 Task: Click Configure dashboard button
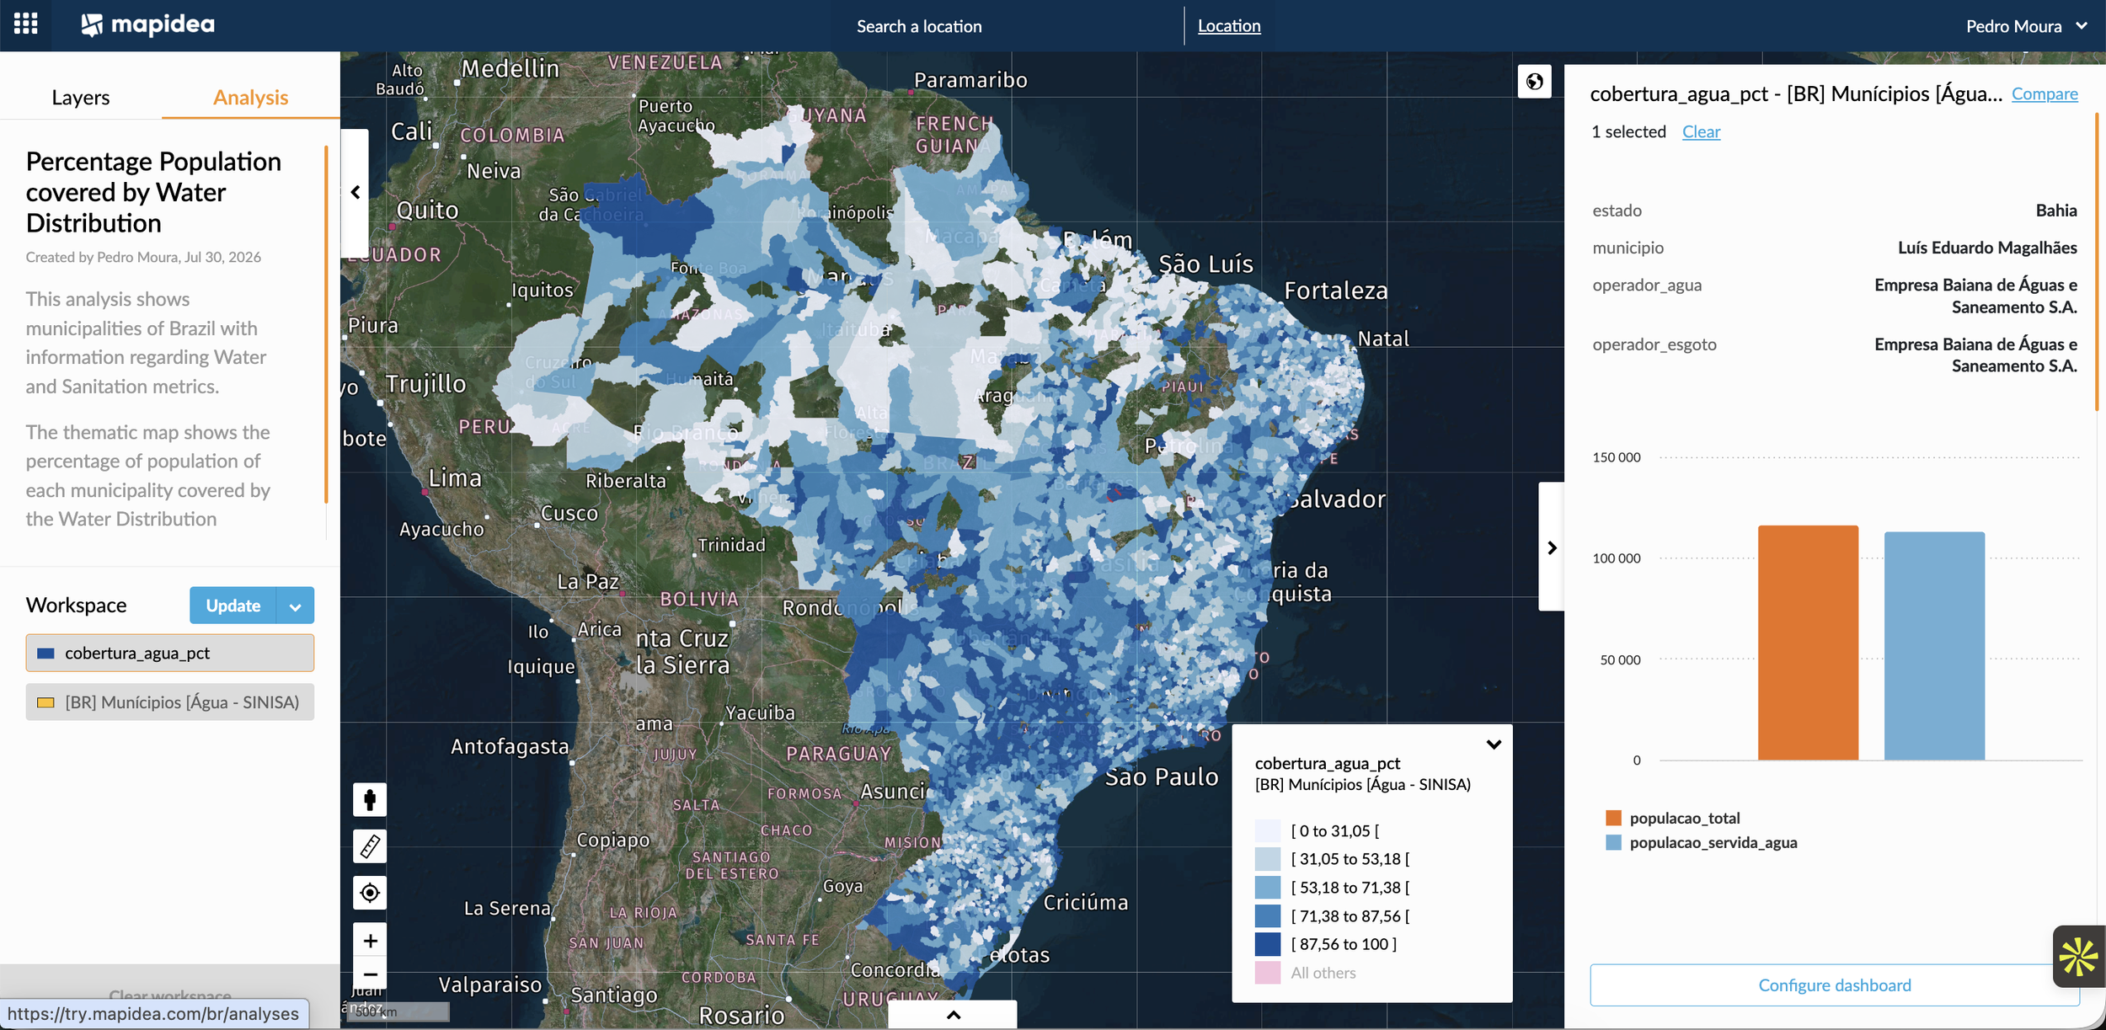tap(1834, 985)
